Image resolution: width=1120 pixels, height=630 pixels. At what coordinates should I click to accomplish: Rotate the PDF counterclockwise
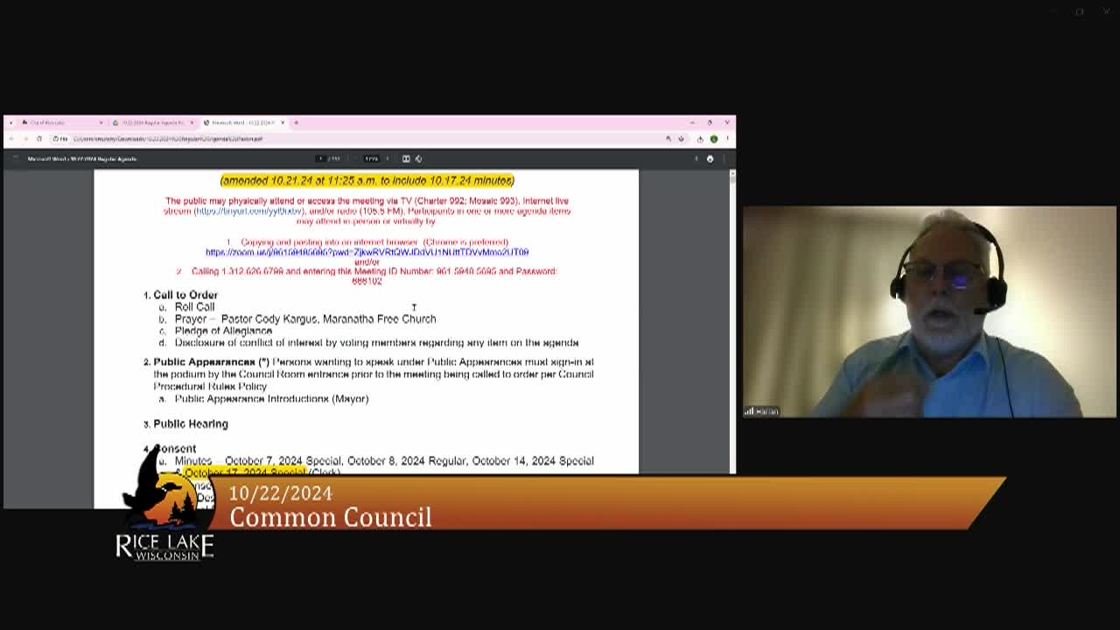pyautogui.click(x=418, y=158)
